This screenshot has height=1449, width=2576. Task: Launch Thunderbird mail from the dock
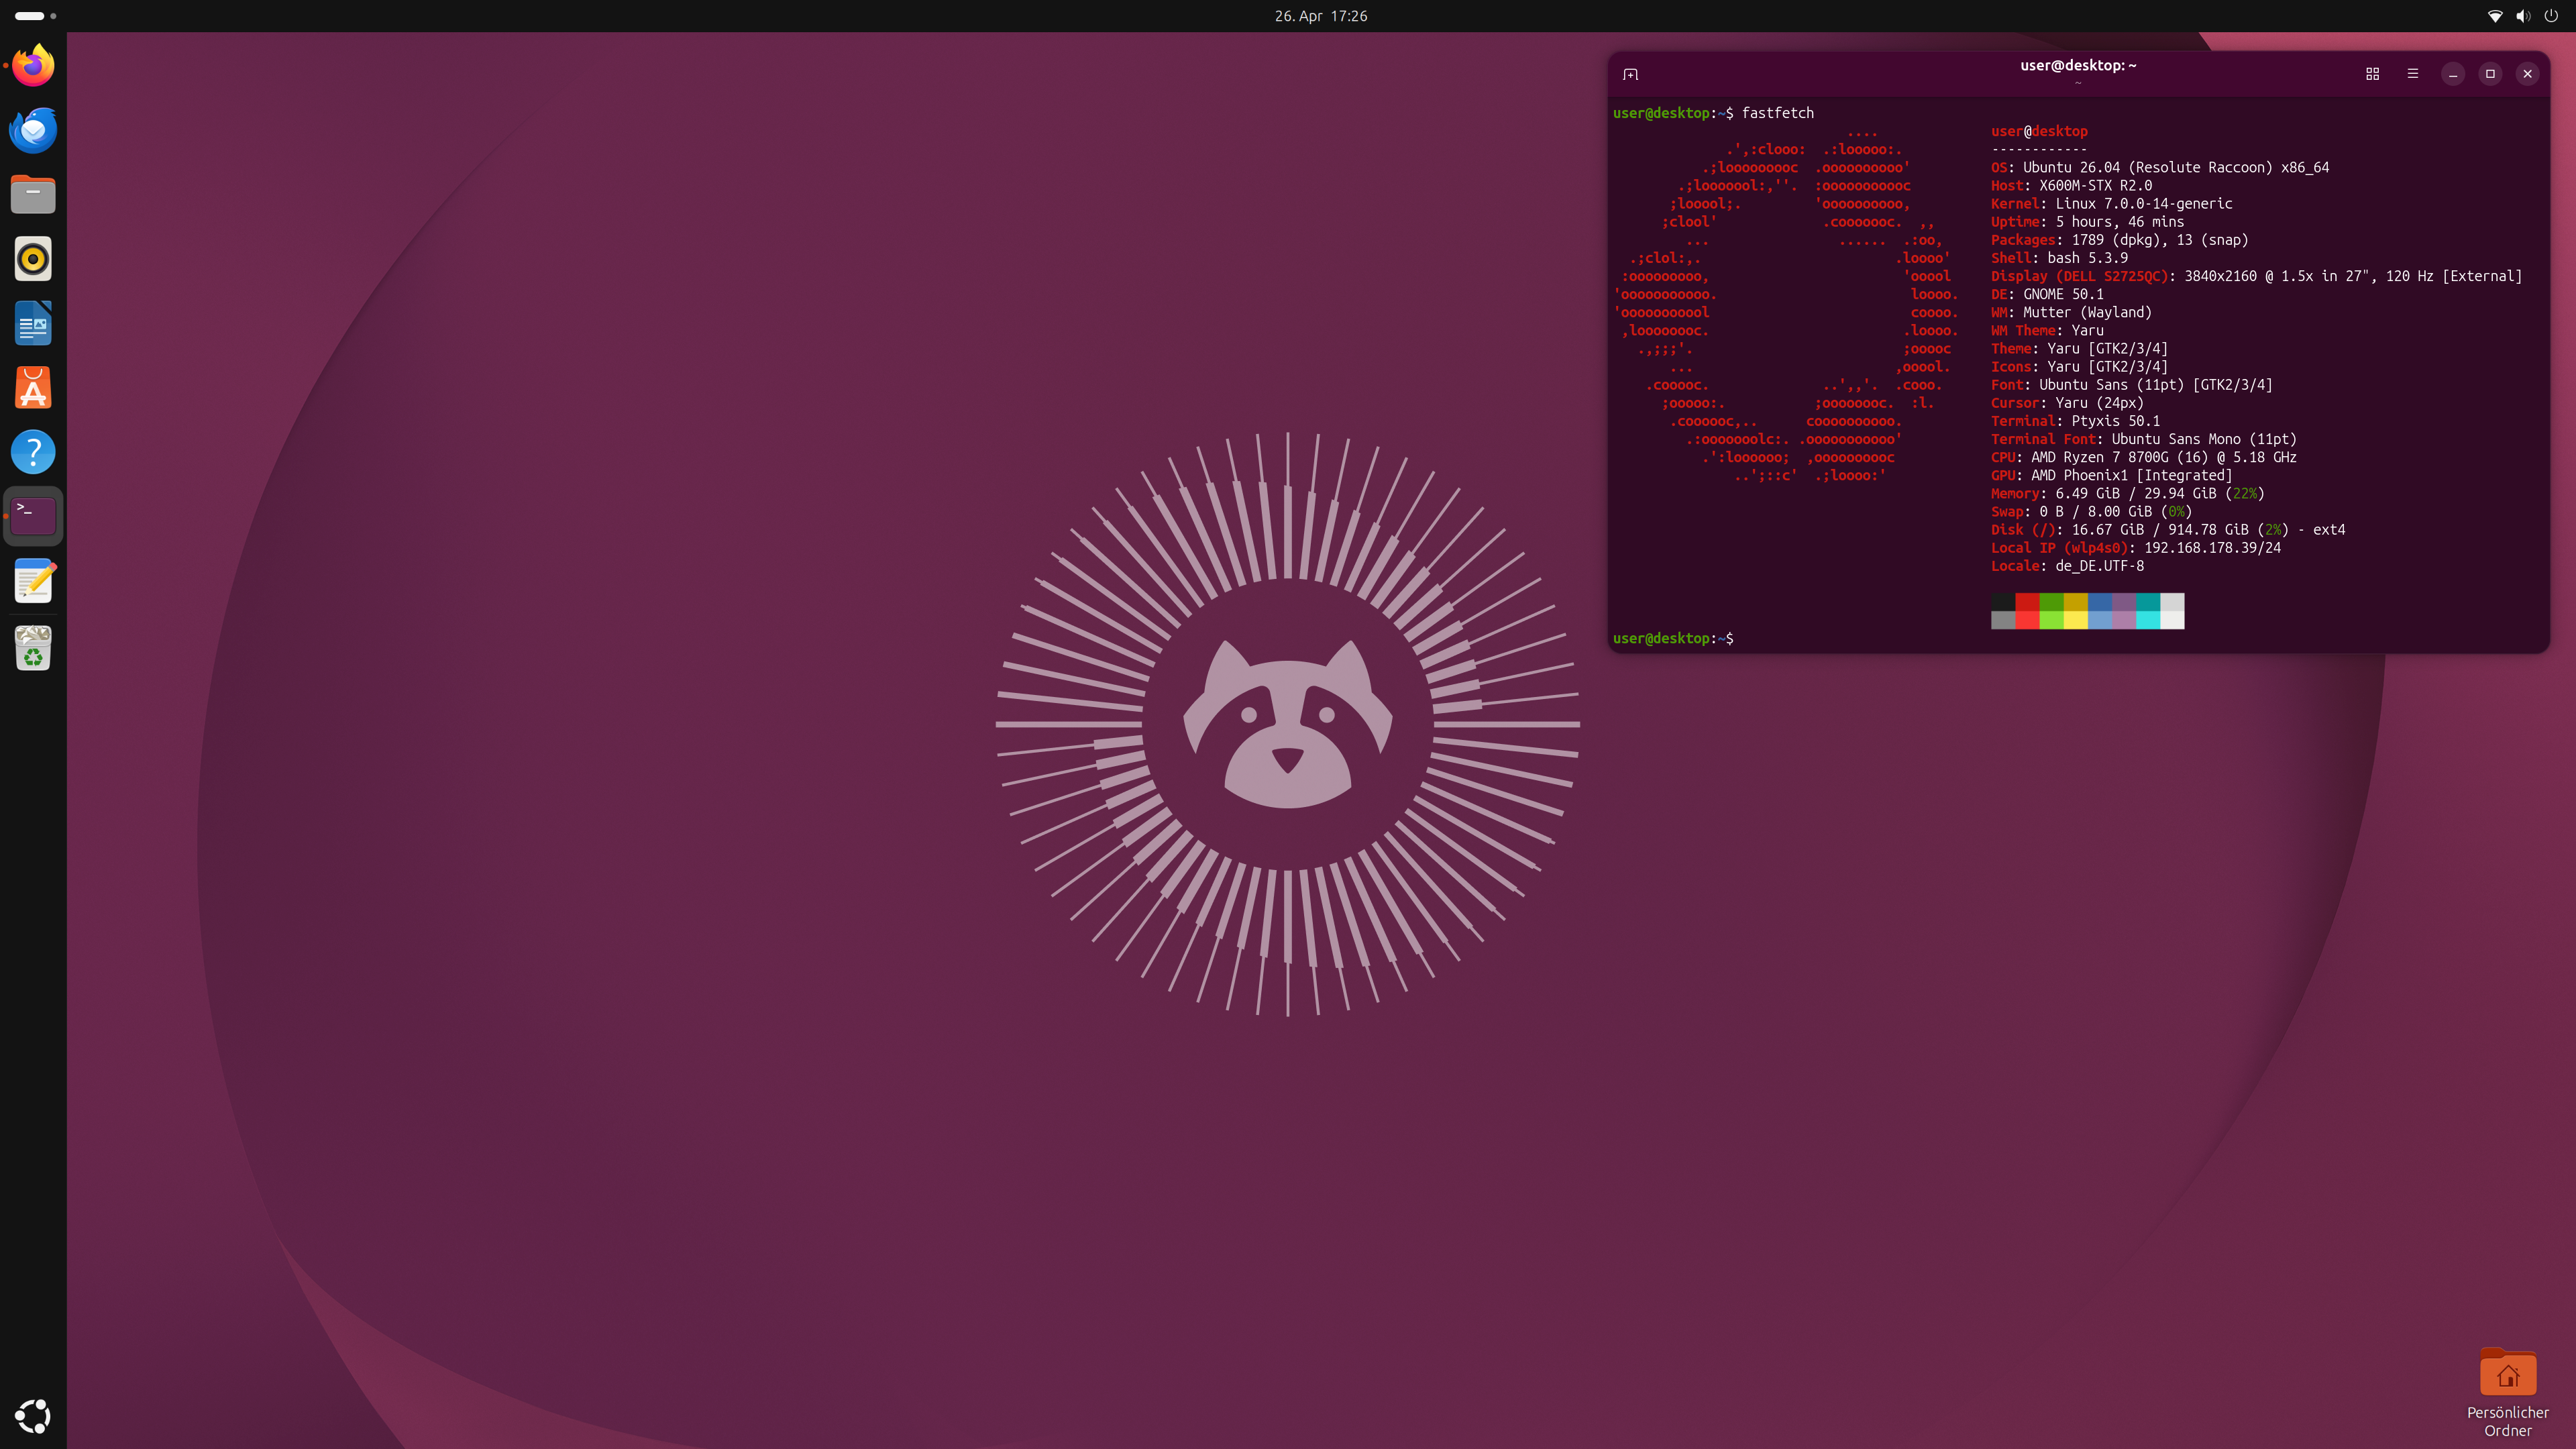33,130
